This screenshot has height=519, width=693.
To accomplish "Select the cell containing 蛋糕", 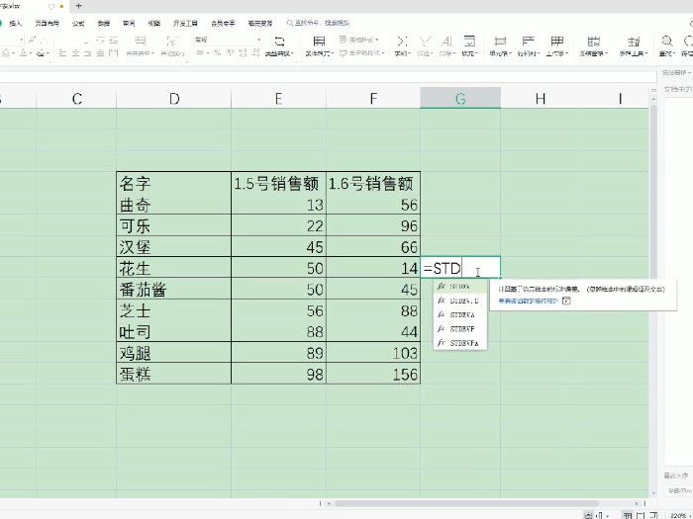I will point(173,374).
